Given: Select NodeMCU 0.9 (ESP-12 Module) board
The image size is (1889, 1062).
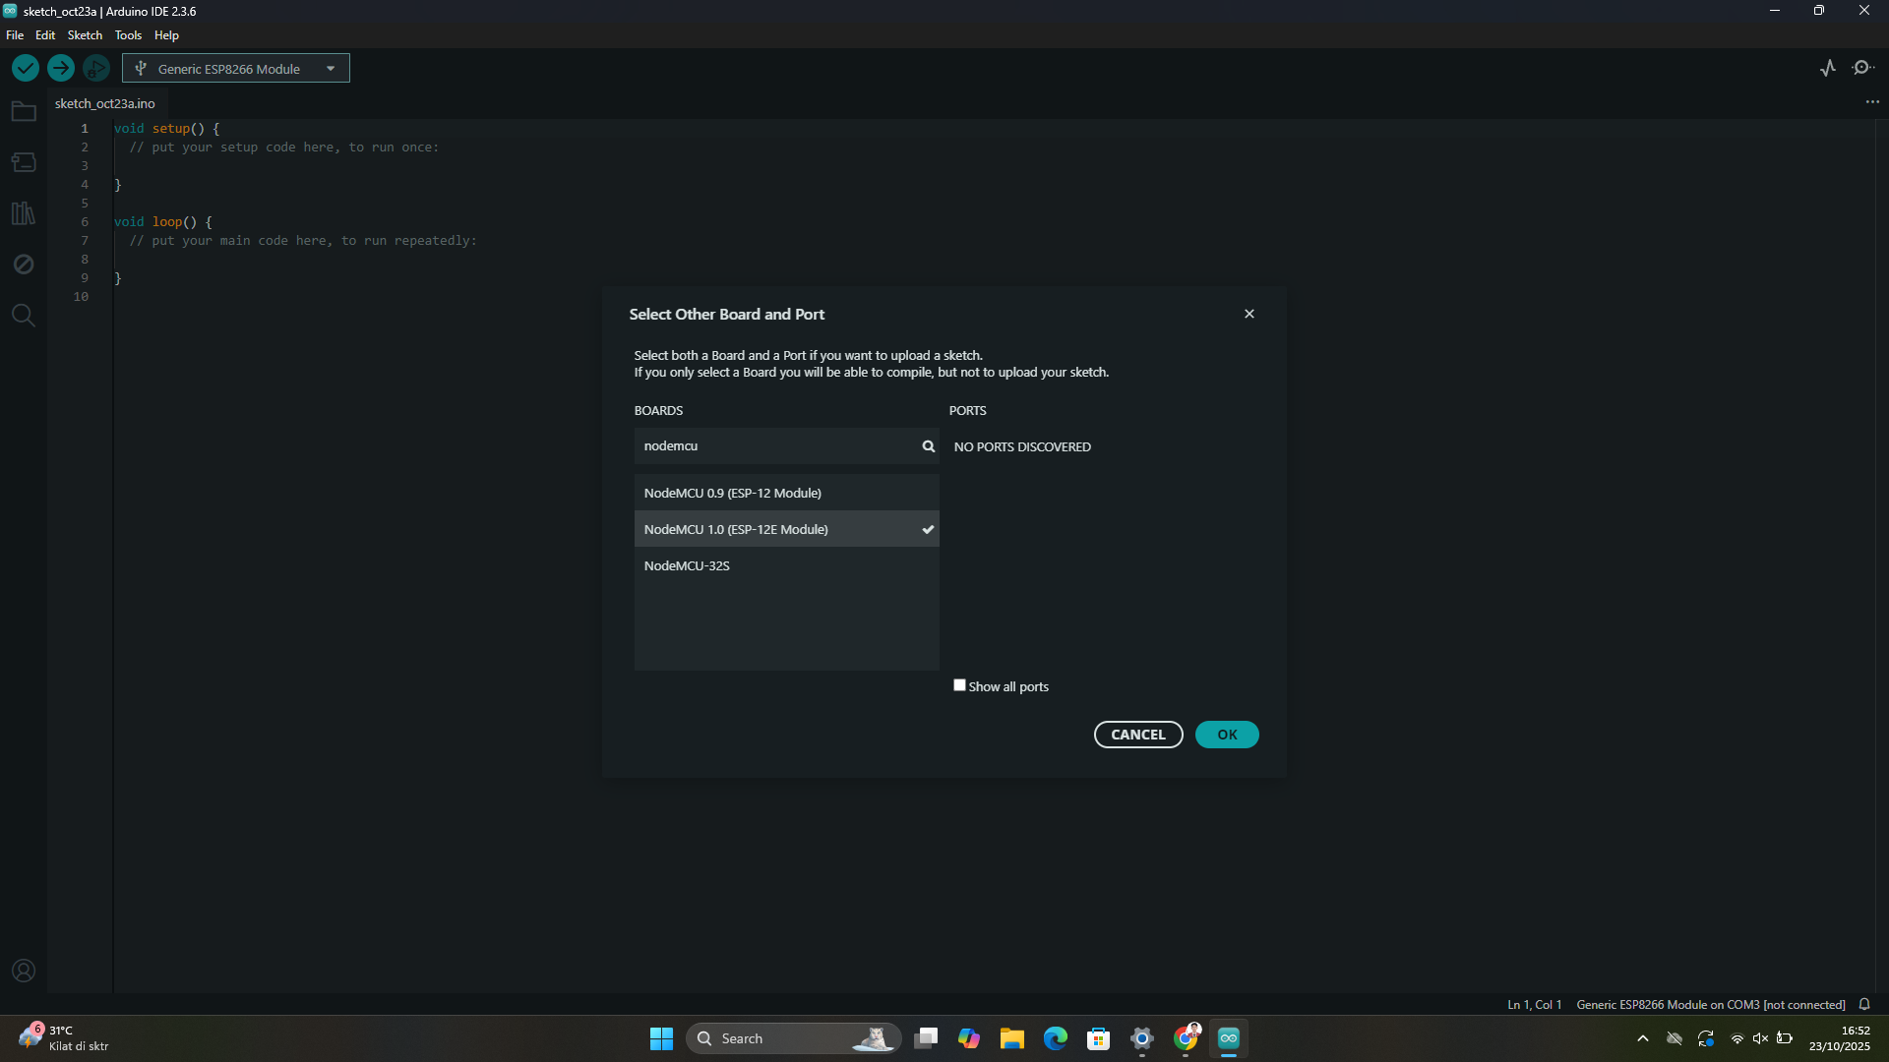Looking at the screenshot, I should point(786,493).
